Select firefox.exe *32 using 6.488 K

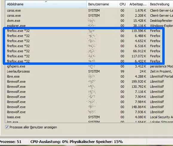click(x=89, y=36)
